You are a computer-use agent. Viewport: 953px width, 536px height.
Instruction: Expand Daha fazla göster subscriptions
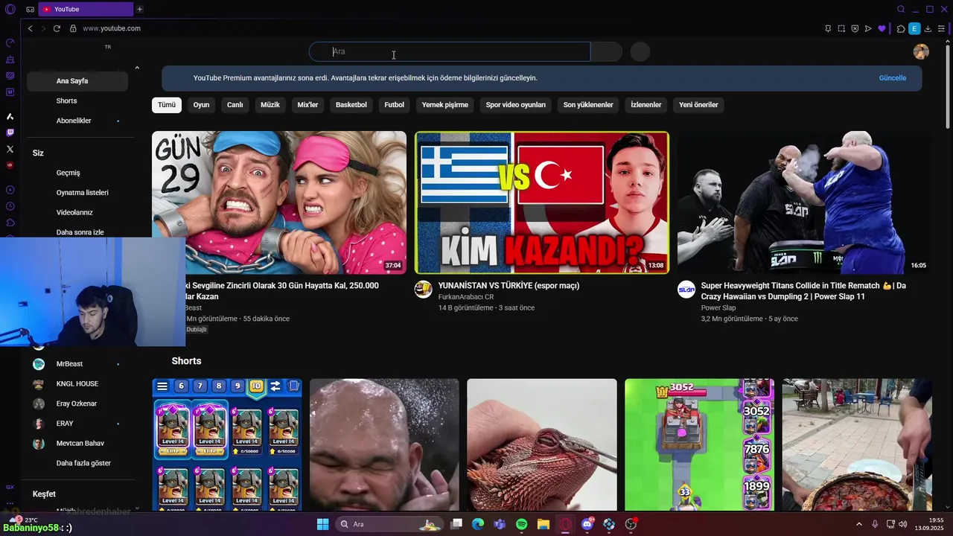[x=83, y=463]
